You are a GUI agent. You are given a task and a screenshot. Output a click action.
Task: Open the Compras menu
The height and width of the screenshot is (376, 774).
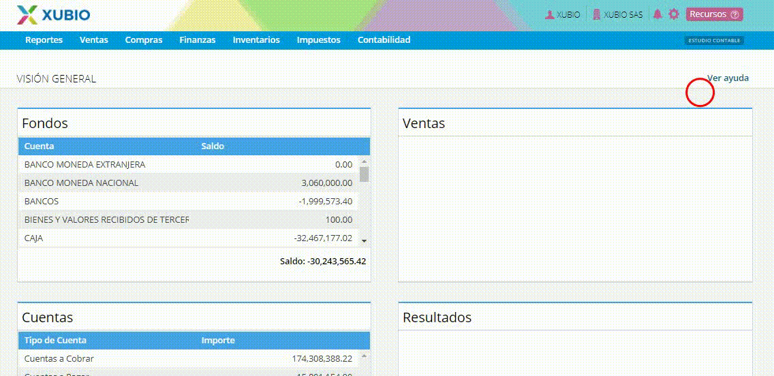144,40
